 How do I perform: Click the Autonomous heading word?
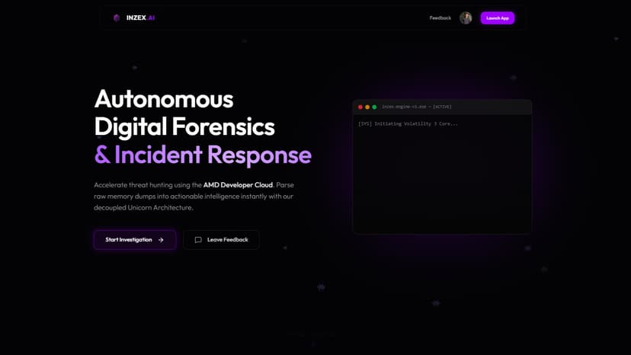coord(164,99)
